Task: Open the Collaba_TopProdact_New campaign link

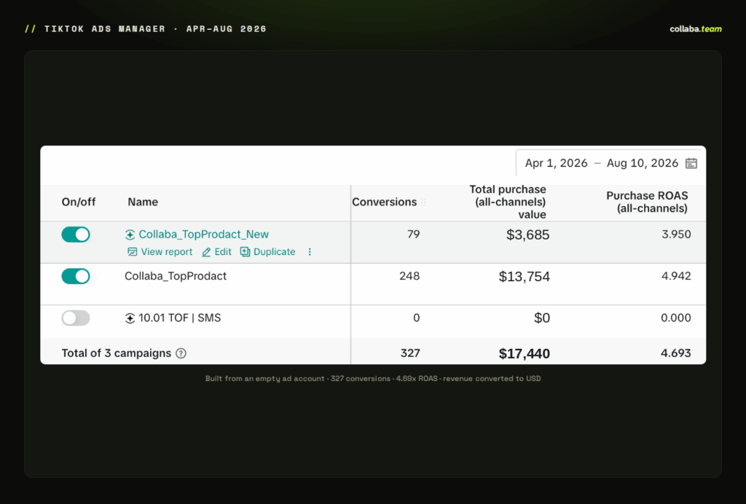Action: [204, 235]
